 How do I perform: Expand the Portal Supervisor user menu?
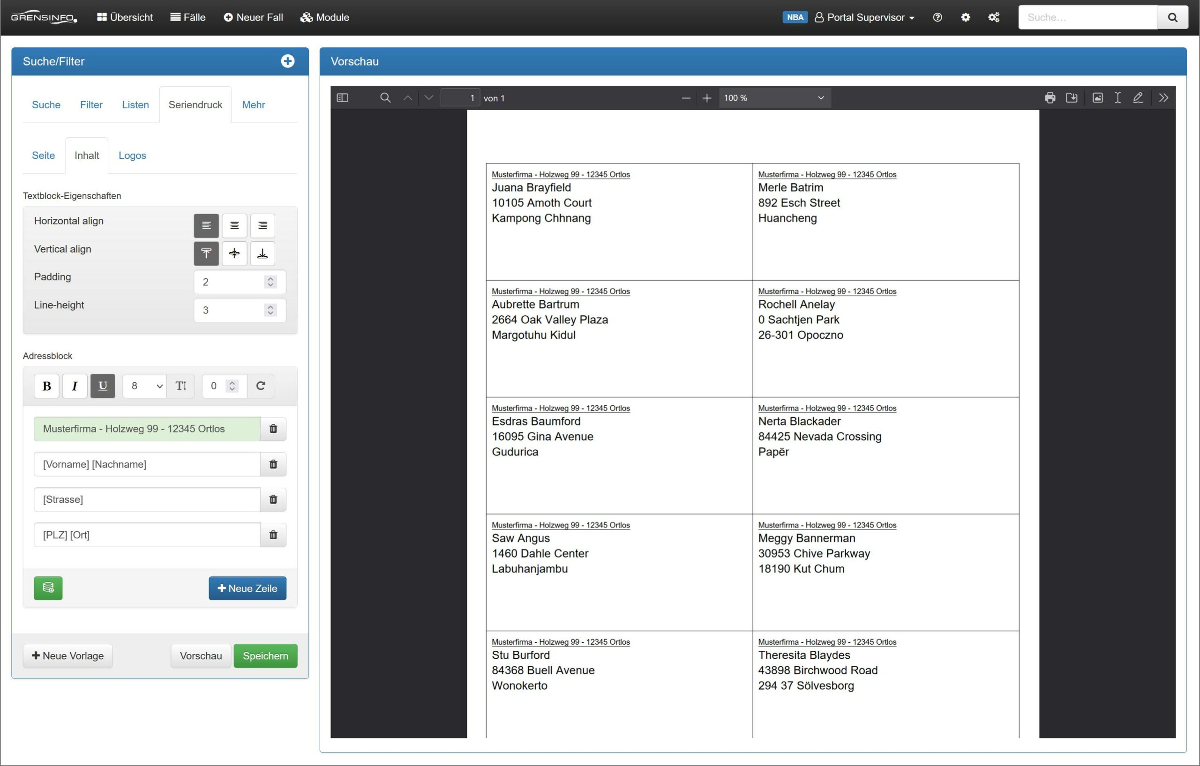coord(865,17)
